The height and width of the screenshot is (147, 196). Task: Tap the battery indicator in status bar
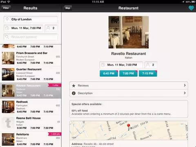193,2
